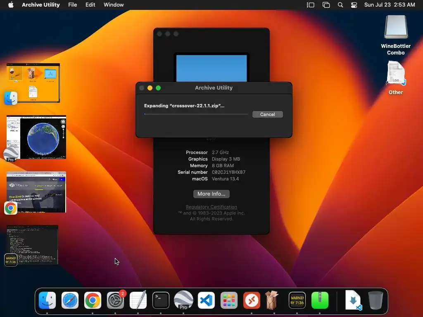Click the expanding progress bar
423x317 pixels.
[x=196, y=114]
